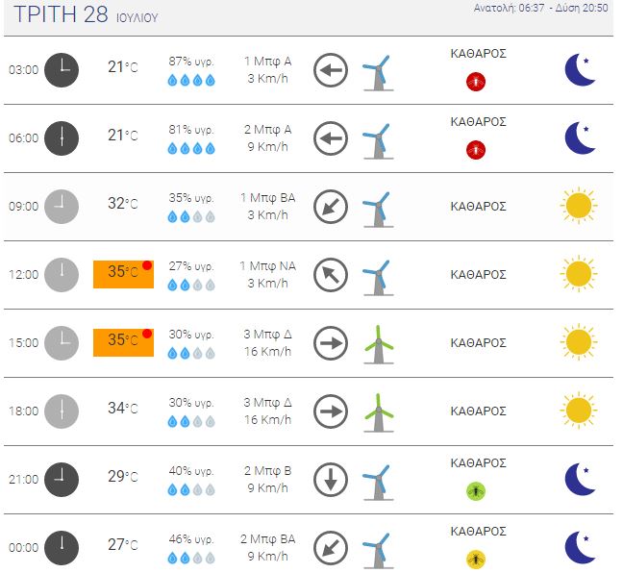Select the green wind turbine at 15:00

[379, 344]
